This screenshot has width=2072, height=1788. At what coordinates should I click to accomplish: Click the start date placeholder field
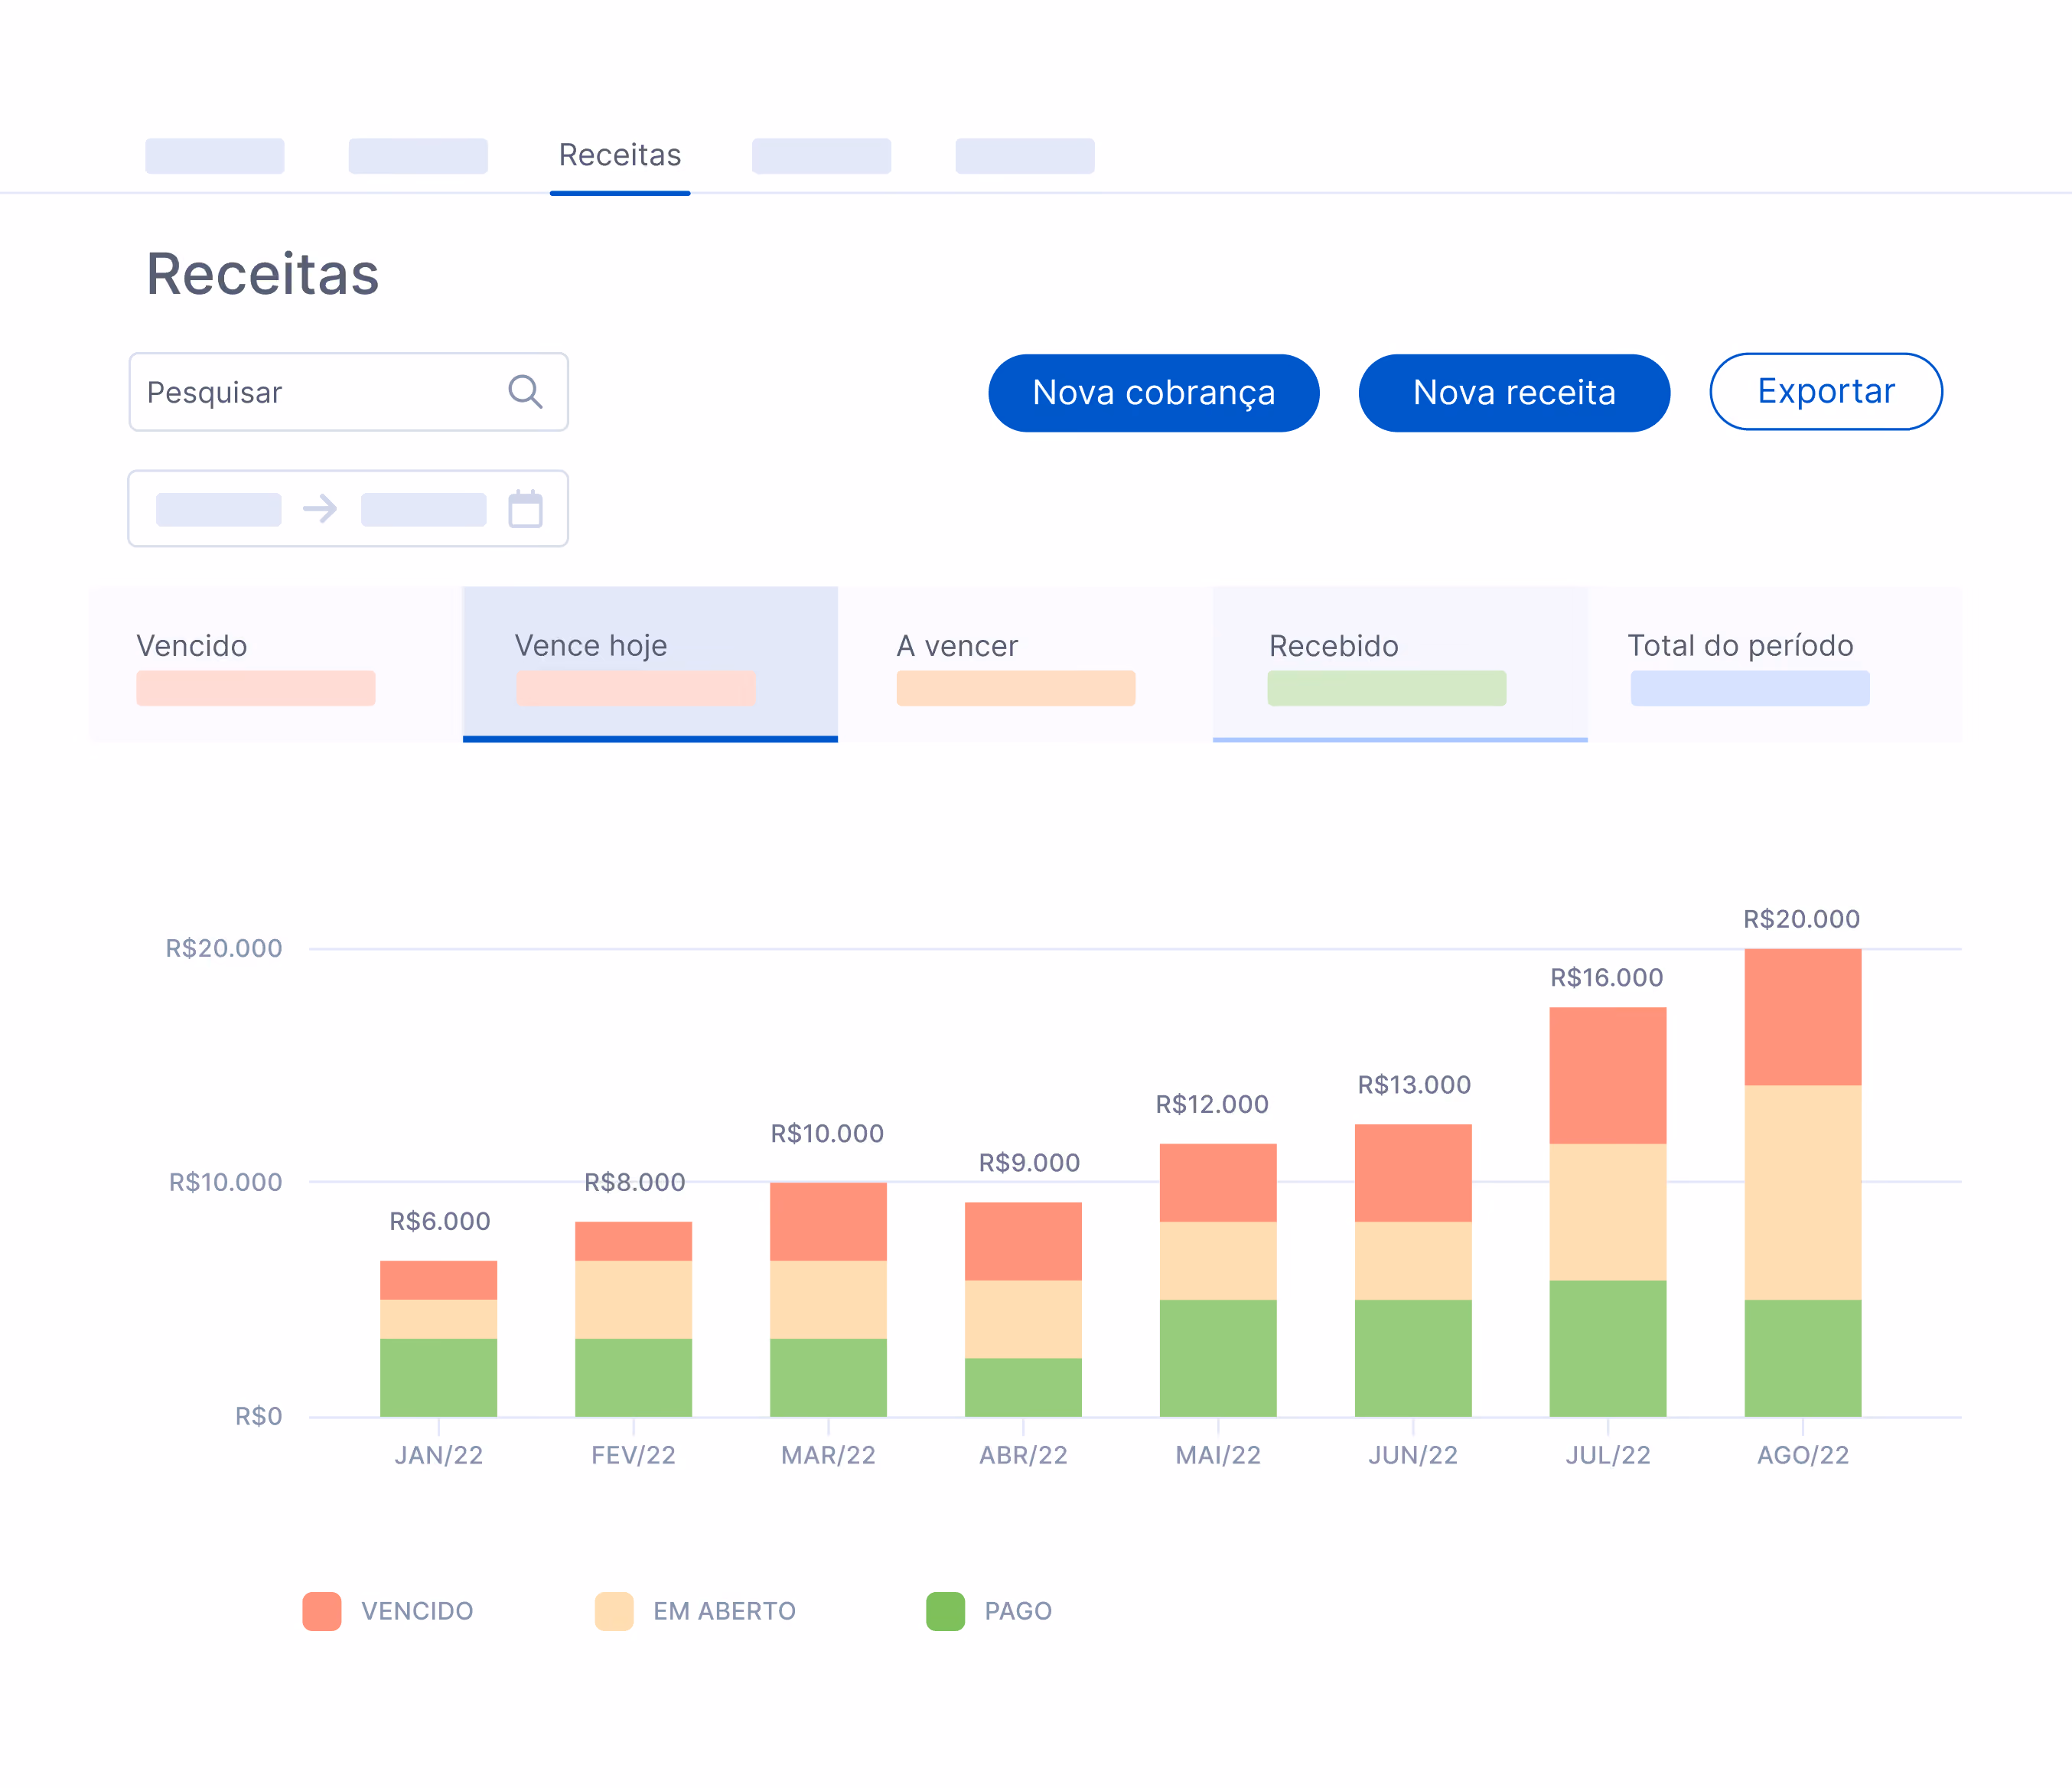(218, 509)
